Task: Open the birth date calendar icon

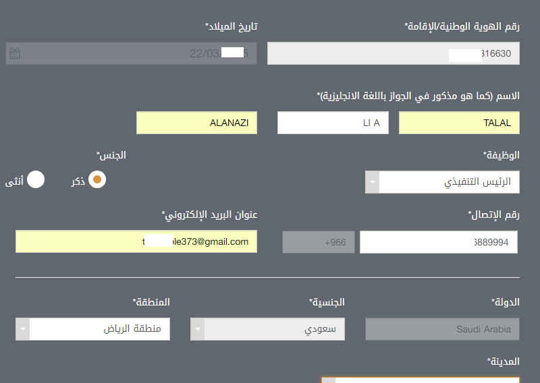Action: (15, 53)
